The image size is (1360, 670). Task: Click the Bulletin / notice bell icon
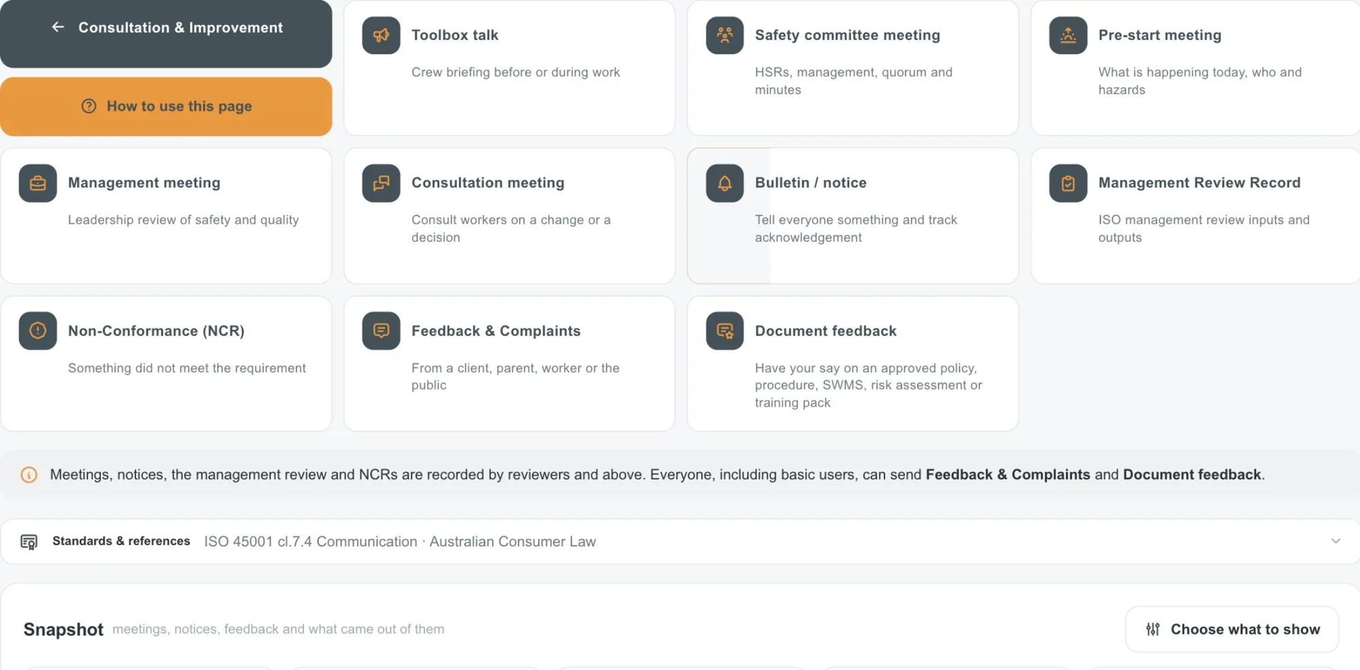click(724, 183)
